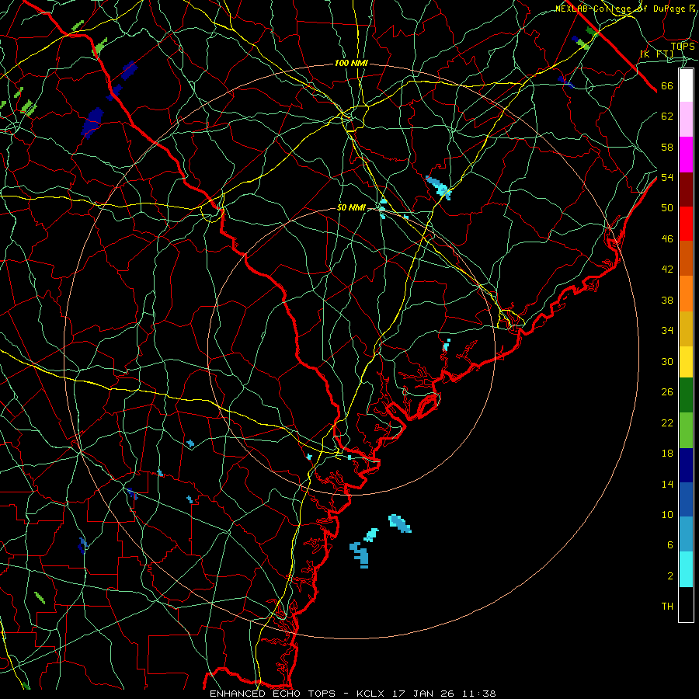The image size is (699, 699).
Task: Click the 'TH' threshold label
Action: click(667, 607)
